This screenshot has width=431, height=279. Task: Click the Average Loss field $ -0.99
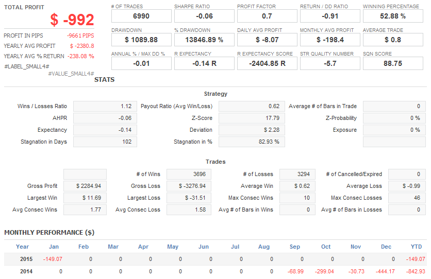(x=407, y=186)
